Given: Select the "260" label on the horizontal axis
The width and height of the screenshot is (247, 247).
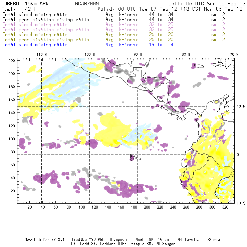Looking at the screenshot, I should click(x=186, y=207).
